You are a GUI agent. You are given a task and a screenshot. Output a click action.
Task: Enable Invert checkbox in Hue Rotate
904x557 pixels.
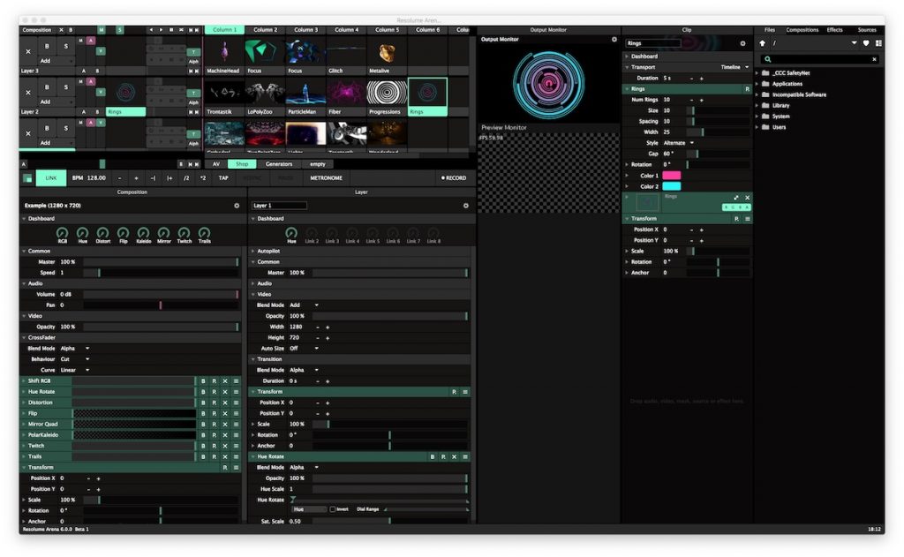pos(333,509)
